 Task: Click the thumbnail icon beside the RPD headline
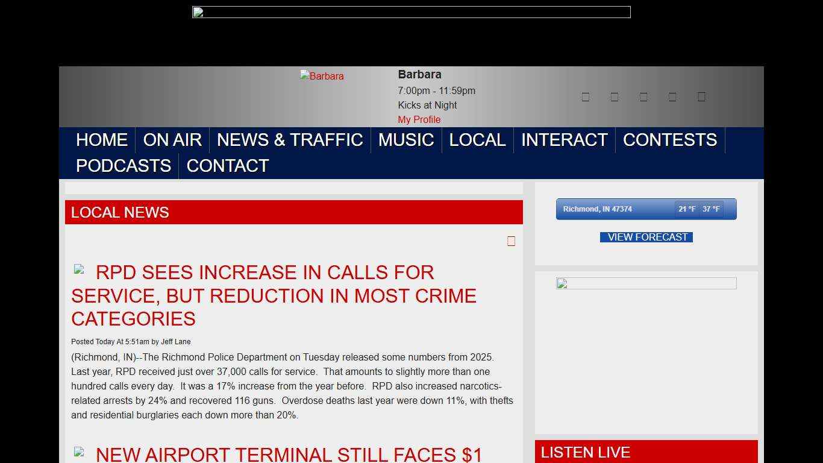(x=79, y=269)
